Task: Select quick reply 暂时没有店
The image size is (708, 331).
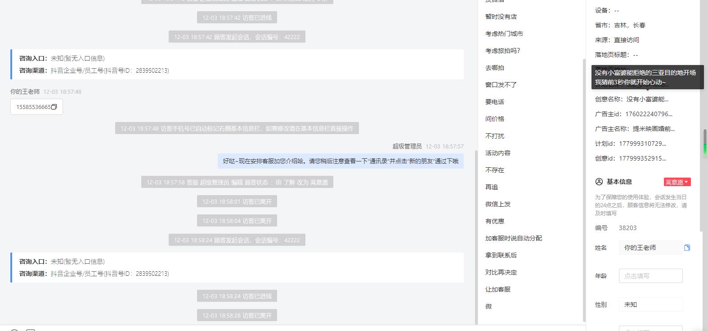Action: coord(501,17)
